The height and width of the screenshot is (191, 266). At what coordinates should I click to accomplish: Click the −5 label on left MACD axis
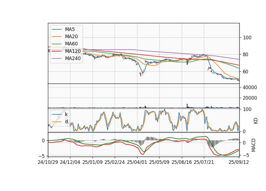click(x=42, y=156)
